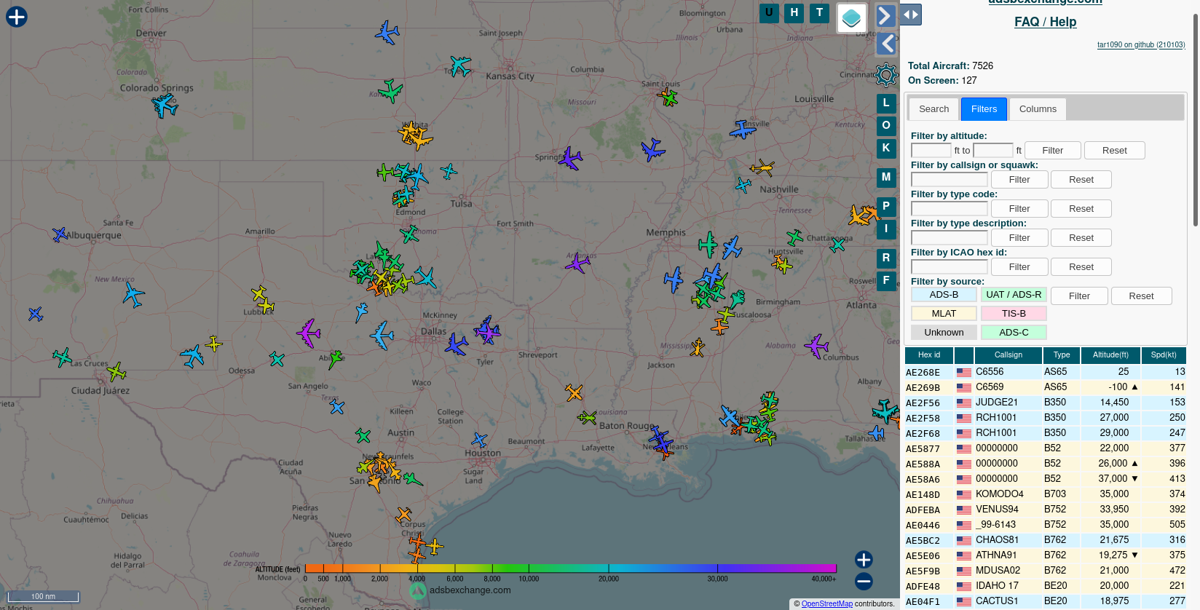Image resolution: width=1200 pixels, height=610 pixels.
Task: Reset the altitude filter
Action: (x=1114, y=151)
